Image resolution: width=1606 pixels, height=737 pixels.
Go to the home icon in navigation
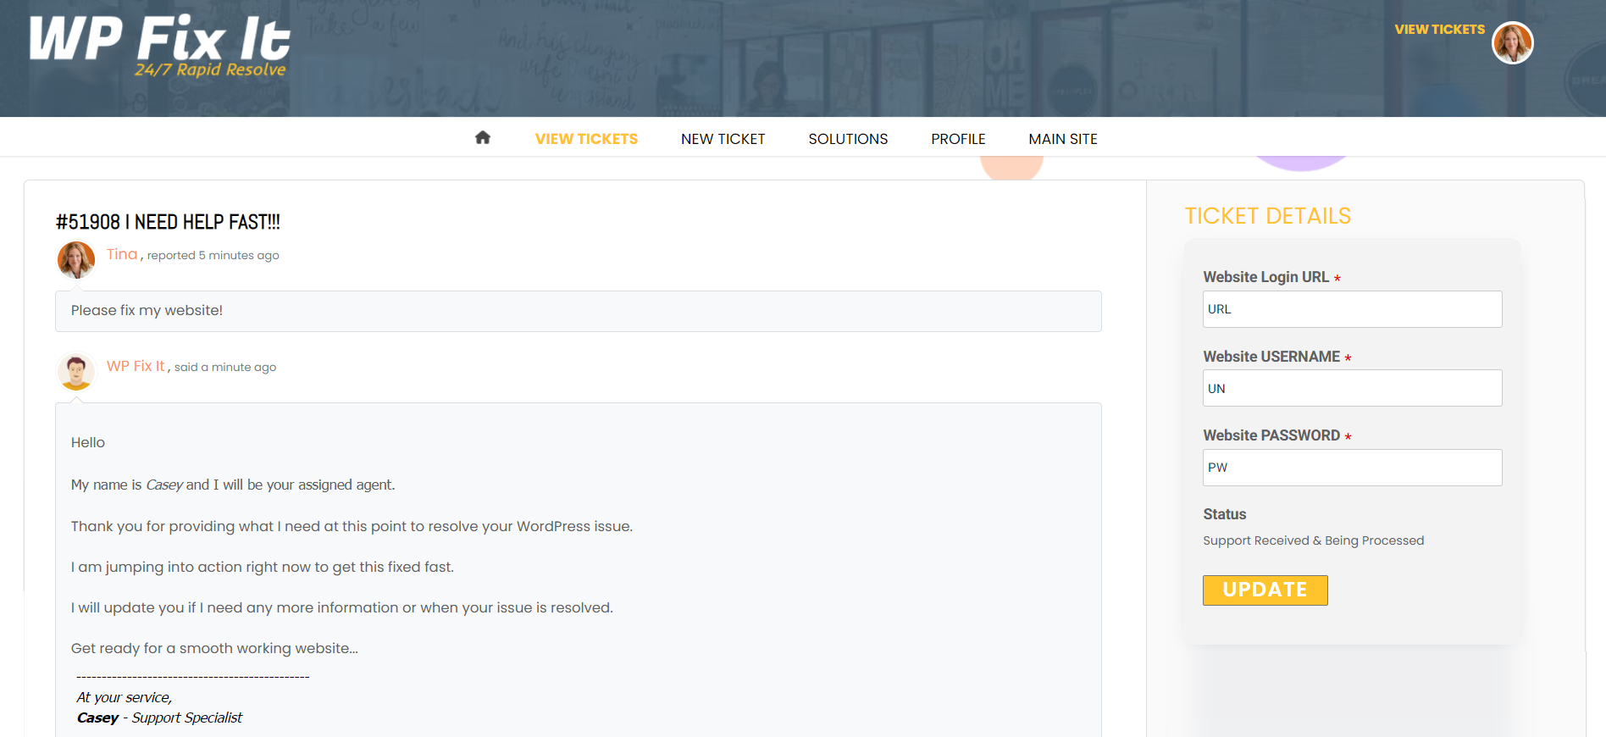[x=483, y=138]
